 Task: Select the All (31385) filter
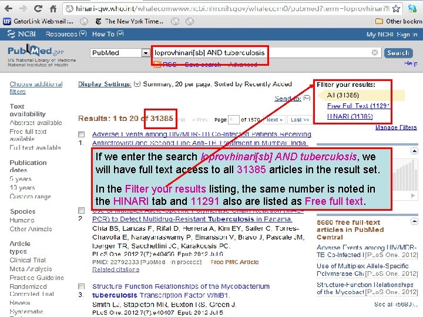coord(343,95)
